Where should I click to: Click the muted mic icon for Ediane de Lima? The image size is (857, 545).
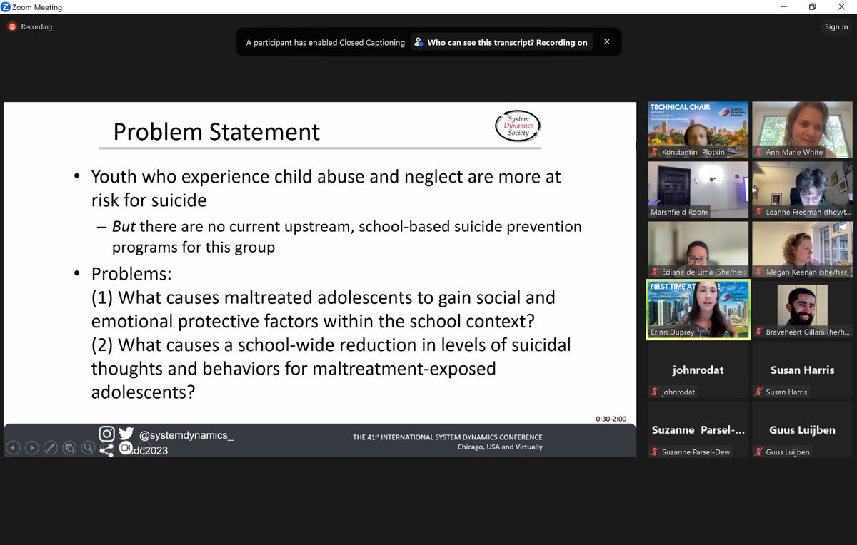(654, 272)
